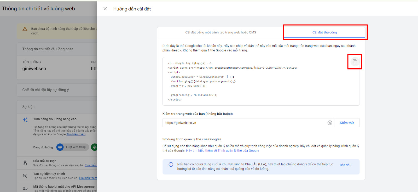
Task: Click the yellow data collection warning icon
Action: (25, 29)
